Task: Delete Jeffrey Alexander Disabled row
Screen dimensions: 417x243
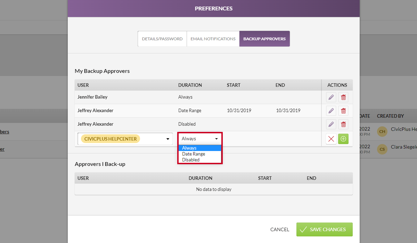Action: tap(343, 124)
